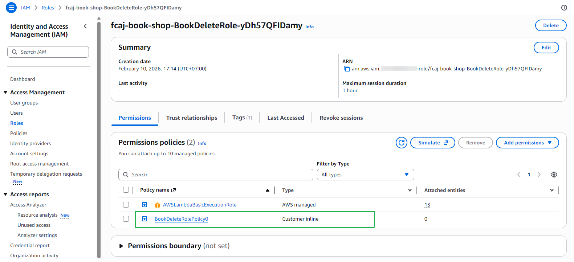The width and height of the screenshot is (574, 262).
Task: Focus the policies Search field
Action: [x=216, y=175]
